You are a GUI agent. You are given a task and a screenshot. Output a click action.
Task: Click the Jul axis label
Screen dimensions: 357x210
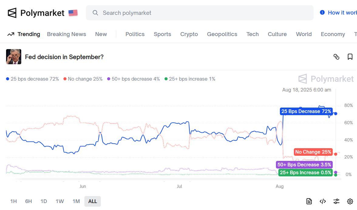[179, 186]
